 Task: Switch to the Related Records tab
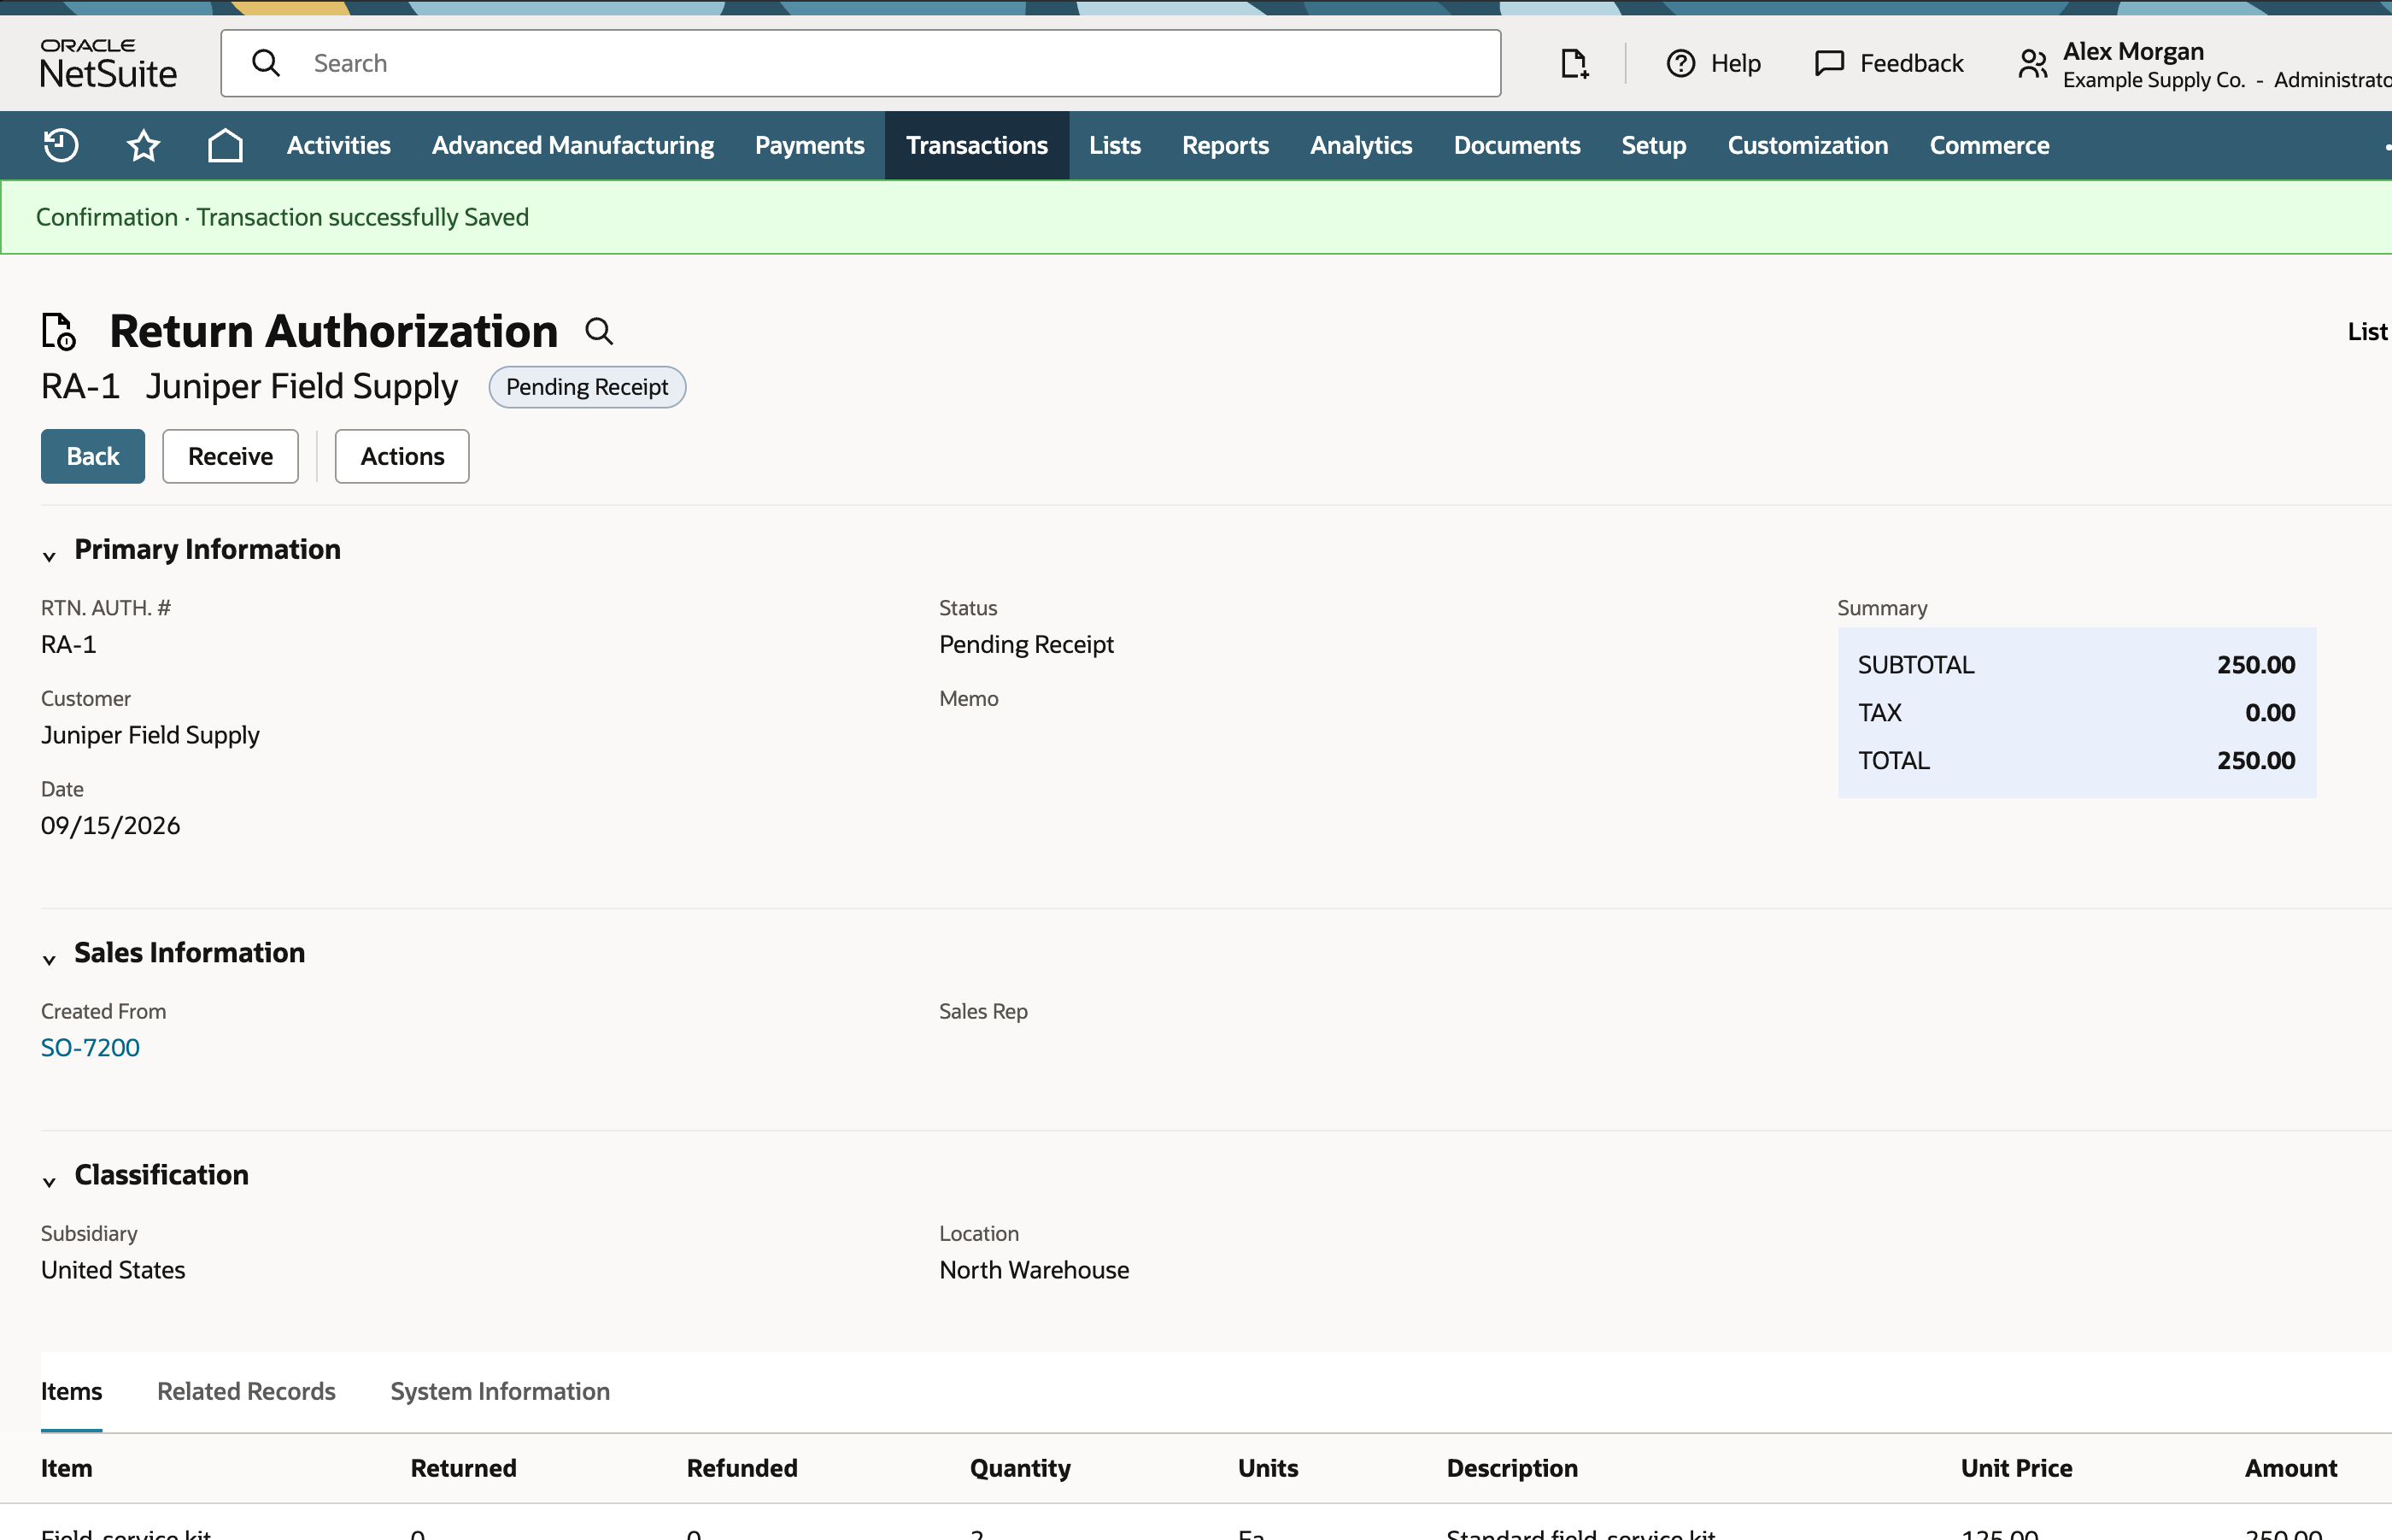(x=246, y=1391)
